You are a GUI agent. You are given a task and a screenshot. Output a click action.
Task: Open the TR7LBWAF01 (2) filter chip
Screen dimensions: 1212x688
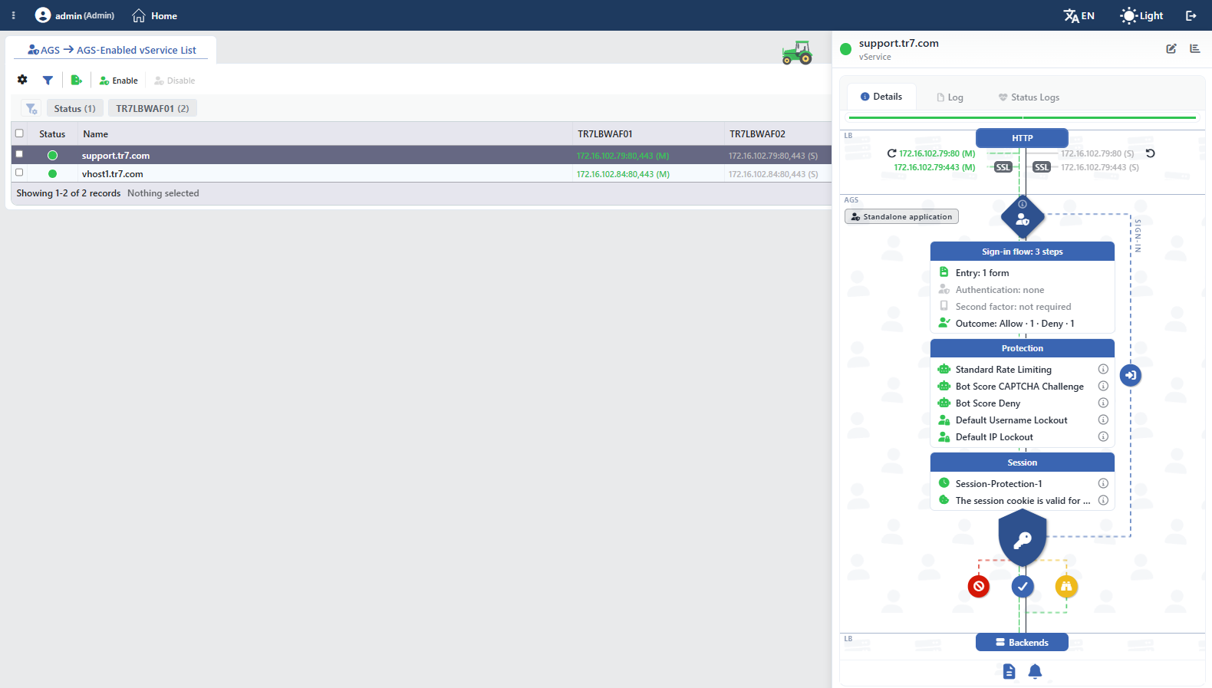[x=153, y=109]
